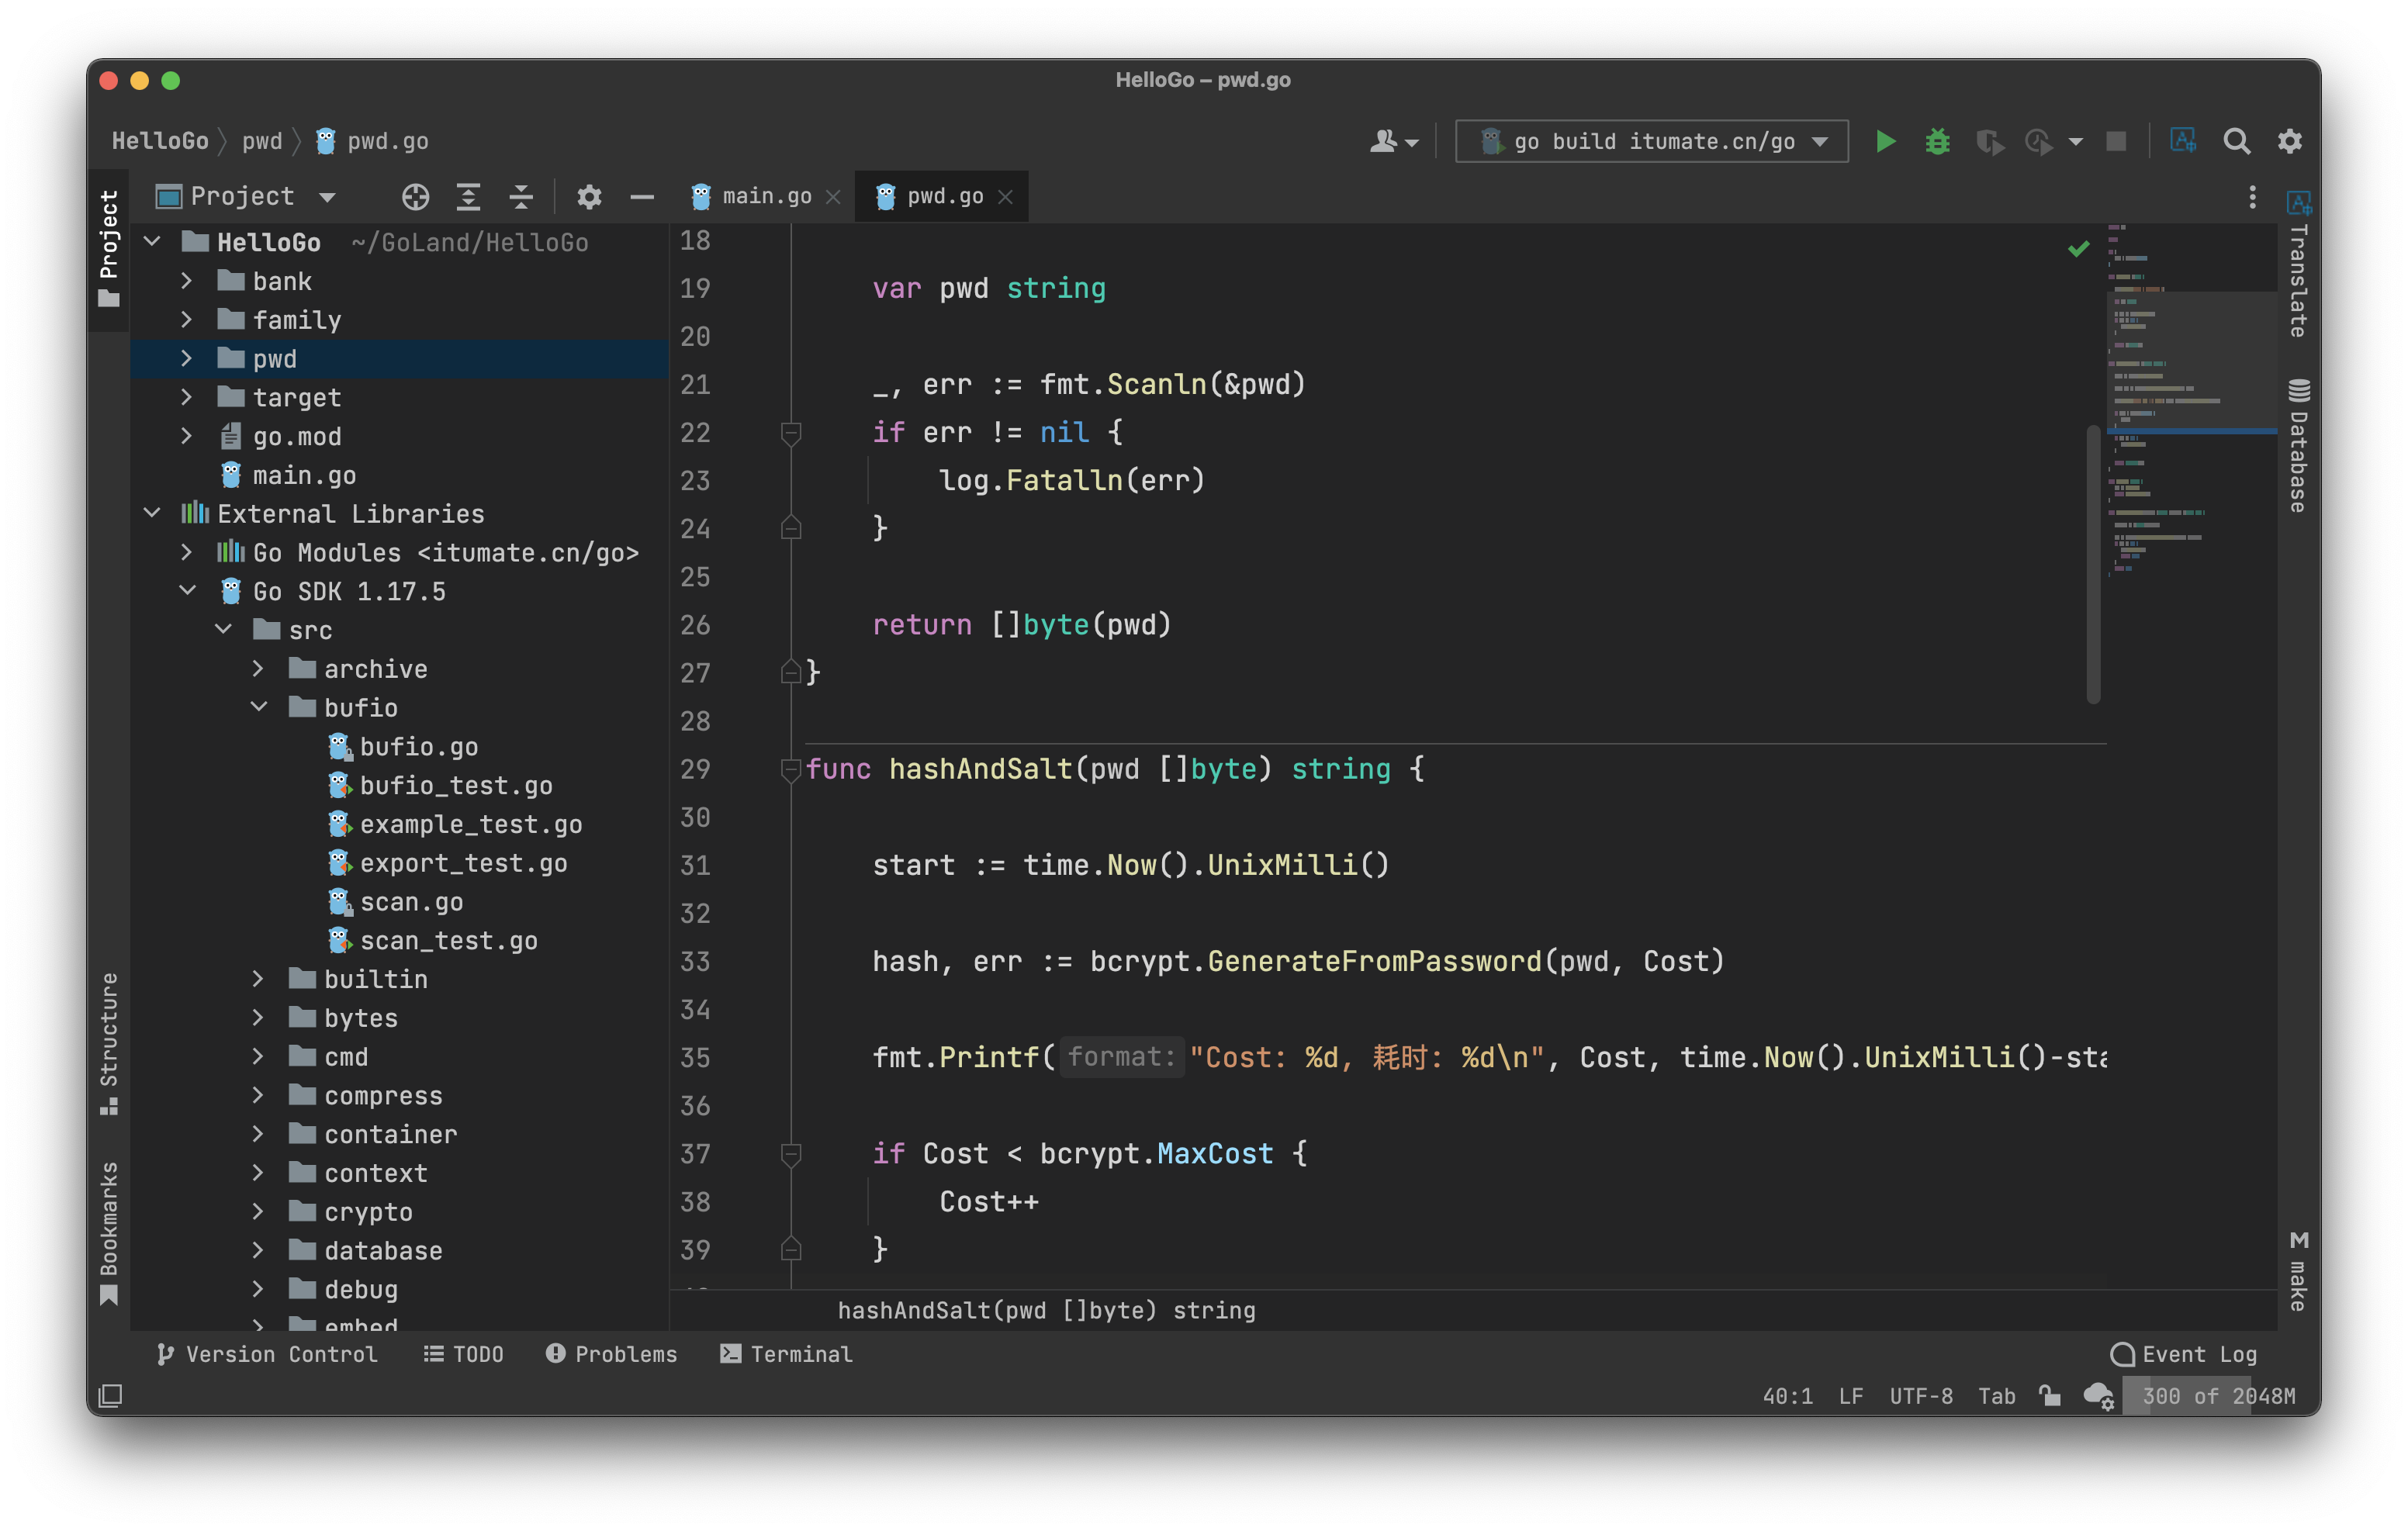This screenshot has height=1531, width=2408.
Task: Collapse the bufio folder
Action: 258,707
